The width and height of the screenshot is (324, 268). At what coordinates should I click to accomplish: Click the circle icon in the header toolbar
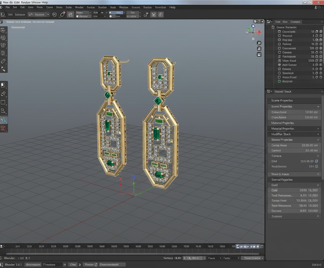click(x=54, y=14)
